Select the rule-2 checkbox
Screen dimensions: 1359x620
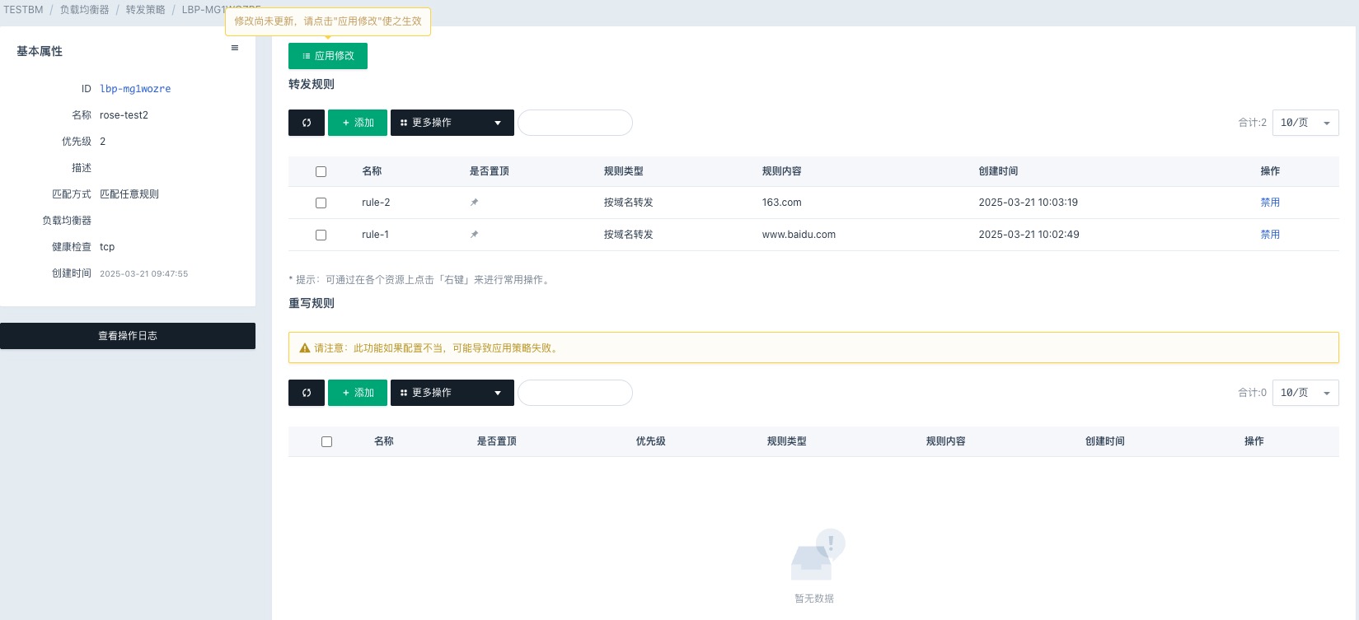pyautogui.click(x=321, y=203)
